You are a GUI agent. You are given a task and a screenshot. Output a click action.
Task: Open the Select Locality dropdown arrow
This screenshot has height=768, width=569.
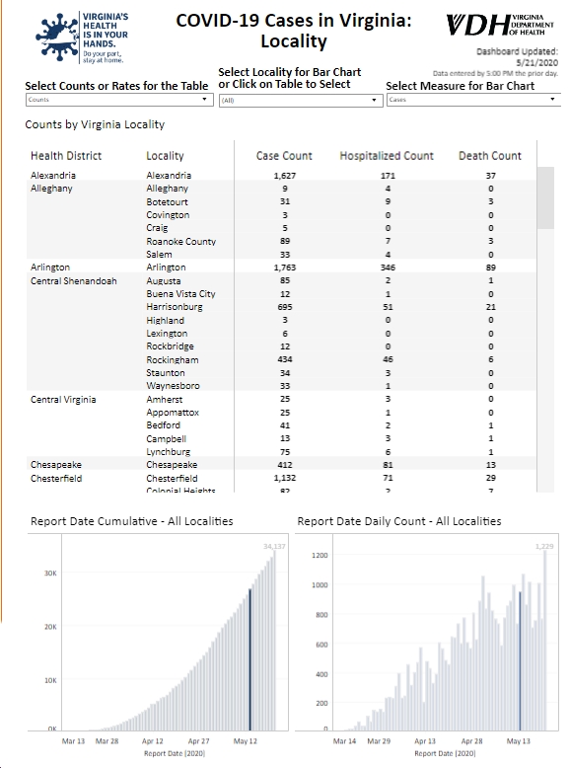pos(375,100)
